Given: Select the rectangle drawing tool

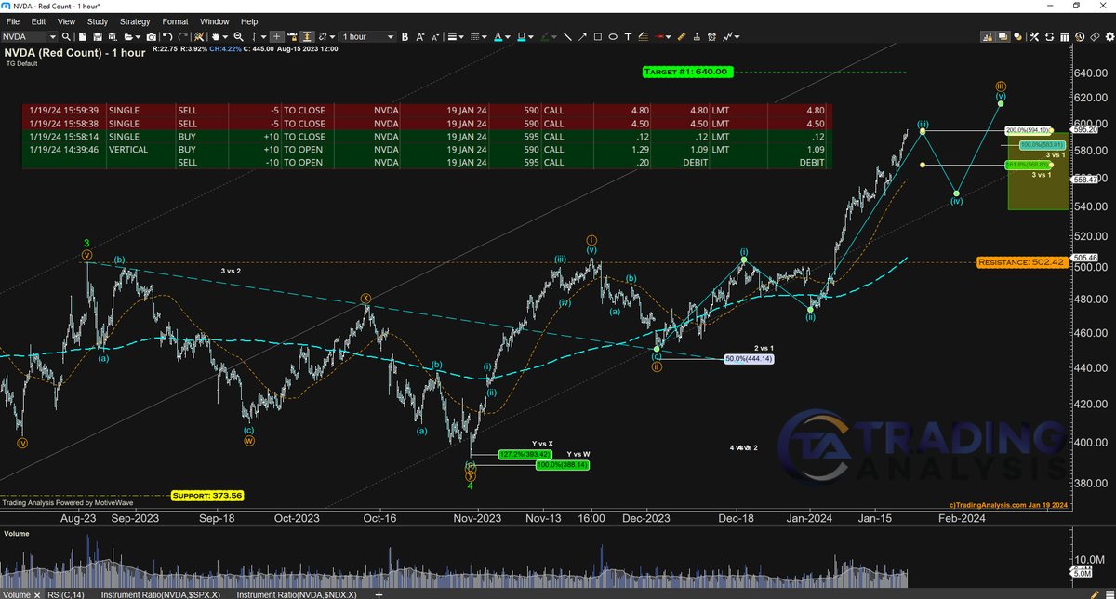Looking at the screenshot, I should (x=598, y=36).
